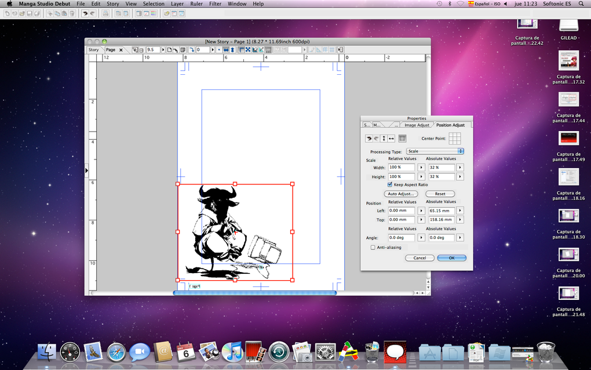Screen dimensions: 591x370
Task: Click the flip horizontal arrow in Properties panel
Action: pos(391,139)
